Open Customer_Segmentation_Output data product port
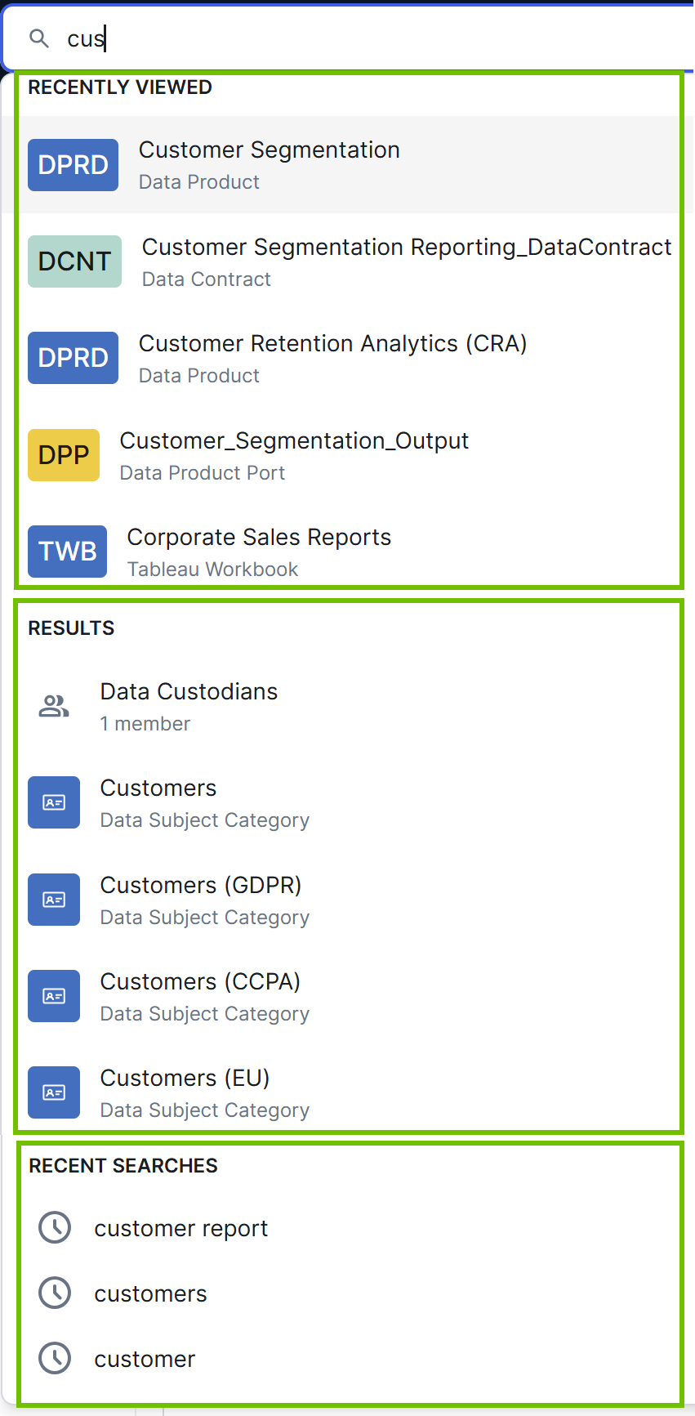The image size is (695, 1416). 294,441
